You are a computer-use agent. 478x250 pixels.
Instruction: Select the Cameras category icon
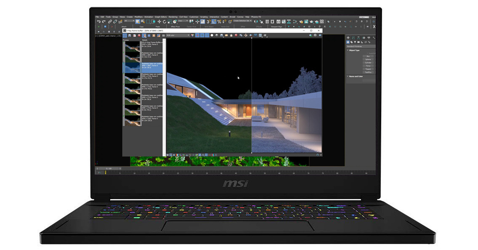(x=358, y=42)
